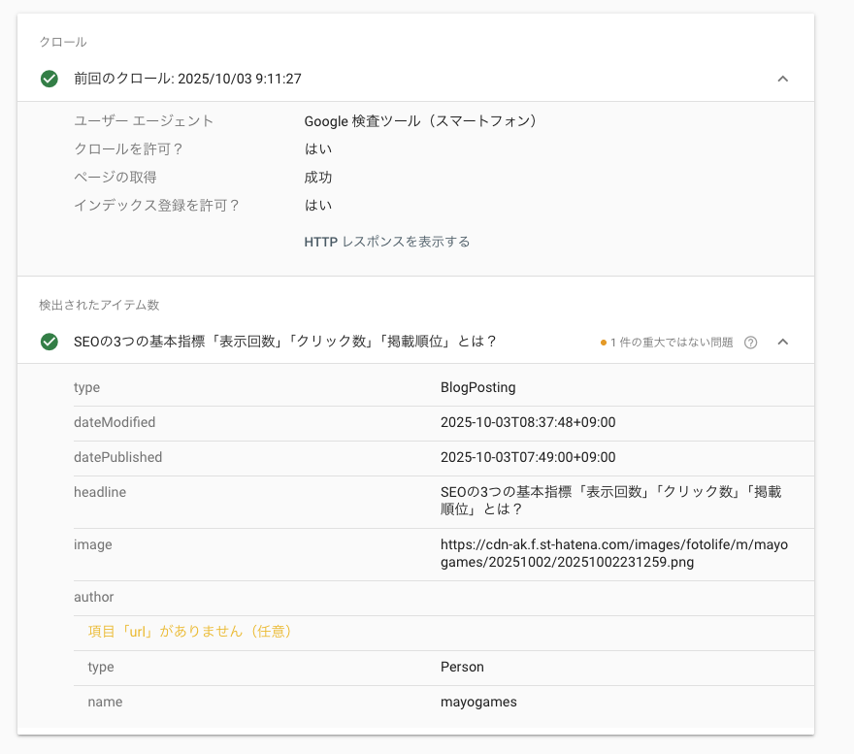
Task: Click the headline field label
Action: 100,492
